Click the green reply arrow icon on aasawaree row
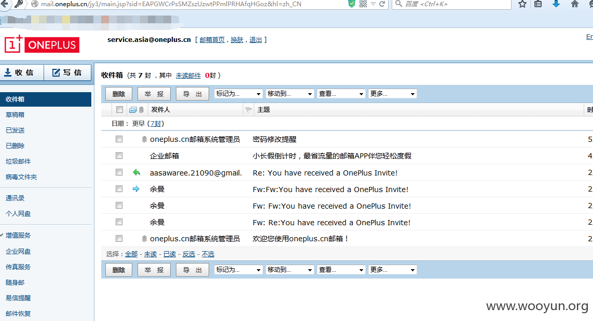This screenshot has width=593, height=321. [x=136, y=172]
